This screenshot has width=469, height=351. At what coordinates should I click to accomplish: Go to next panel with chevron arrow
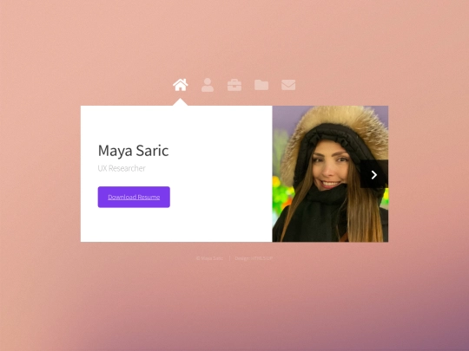[373, 174]
